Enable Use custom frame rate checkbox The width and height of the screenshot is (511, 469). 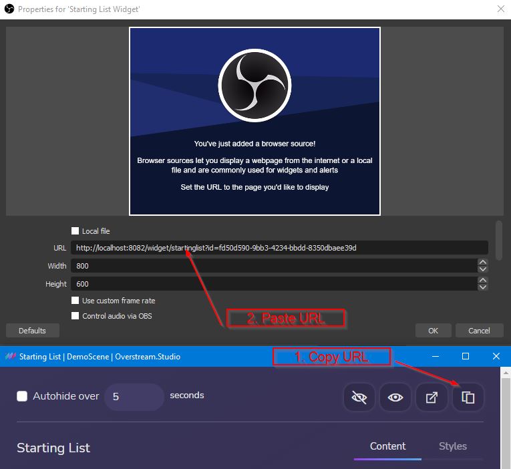75,301
